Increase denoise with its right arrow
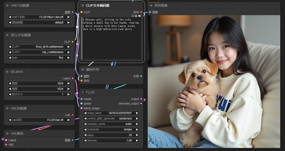Screen dimensions: 285x151 pyautogui.click(x=137, y=141)
